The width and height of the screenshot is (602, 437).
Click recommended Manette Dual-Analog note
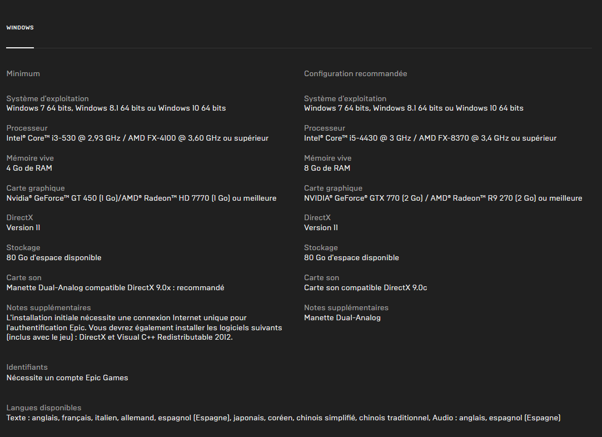[342, 317]
